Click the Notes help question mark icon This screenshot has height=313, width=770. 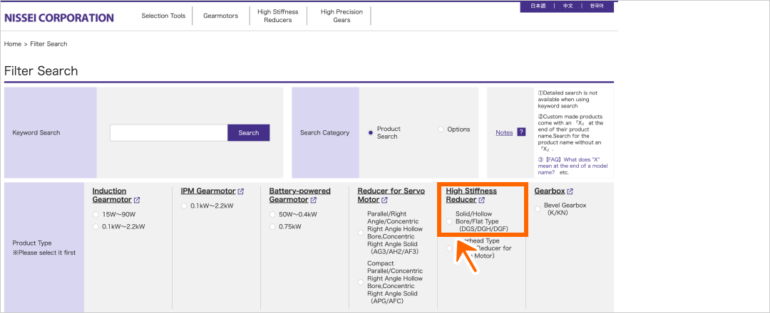pos(521,132)
